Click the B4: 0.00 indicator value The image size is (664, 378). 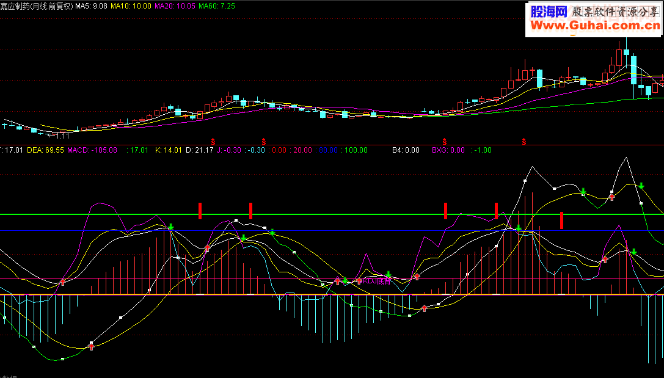406,150
